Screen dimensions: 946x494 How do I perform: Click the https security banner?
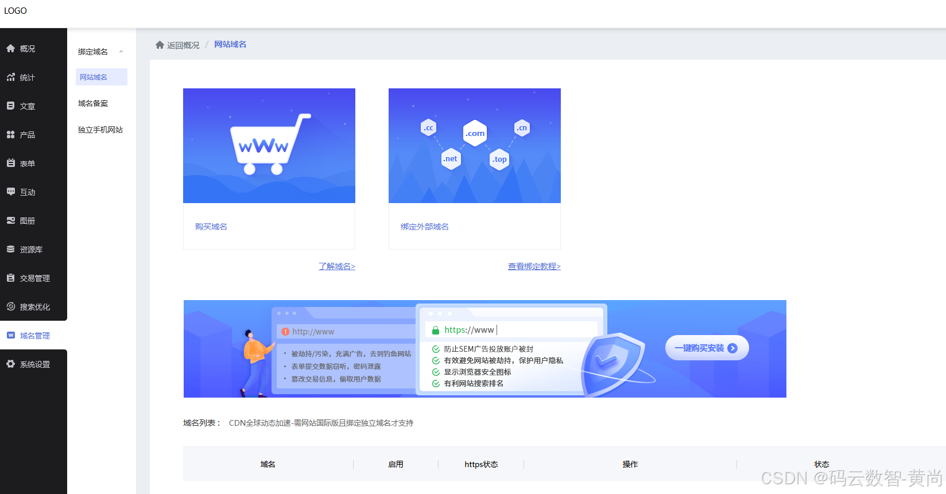485,349
